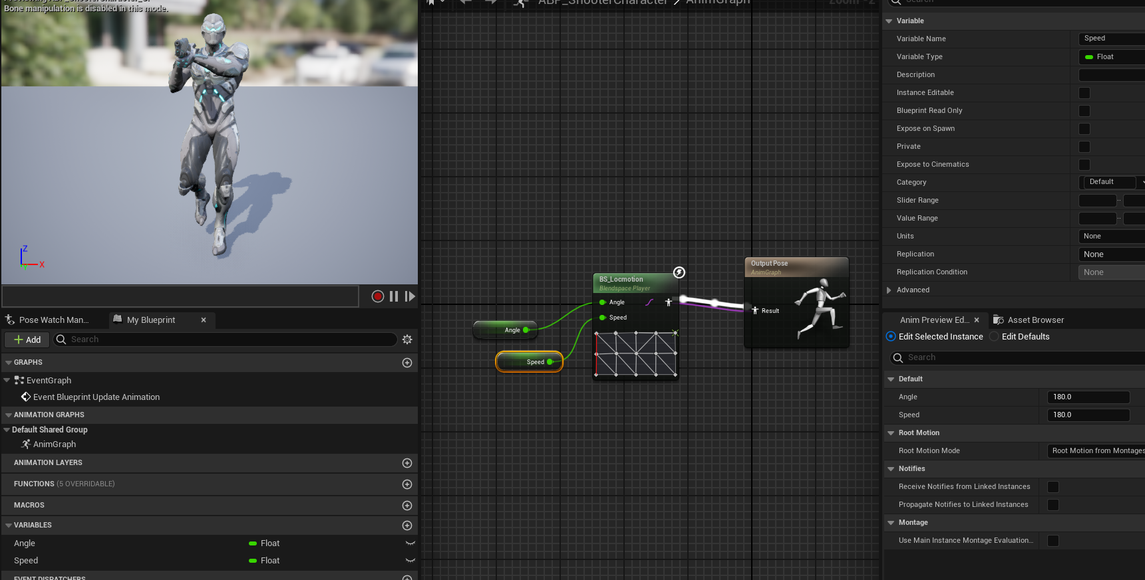1145x580 pixels.
Task: Click the Pose Watch Manager tab icon
Action: [x=10, y=320]
